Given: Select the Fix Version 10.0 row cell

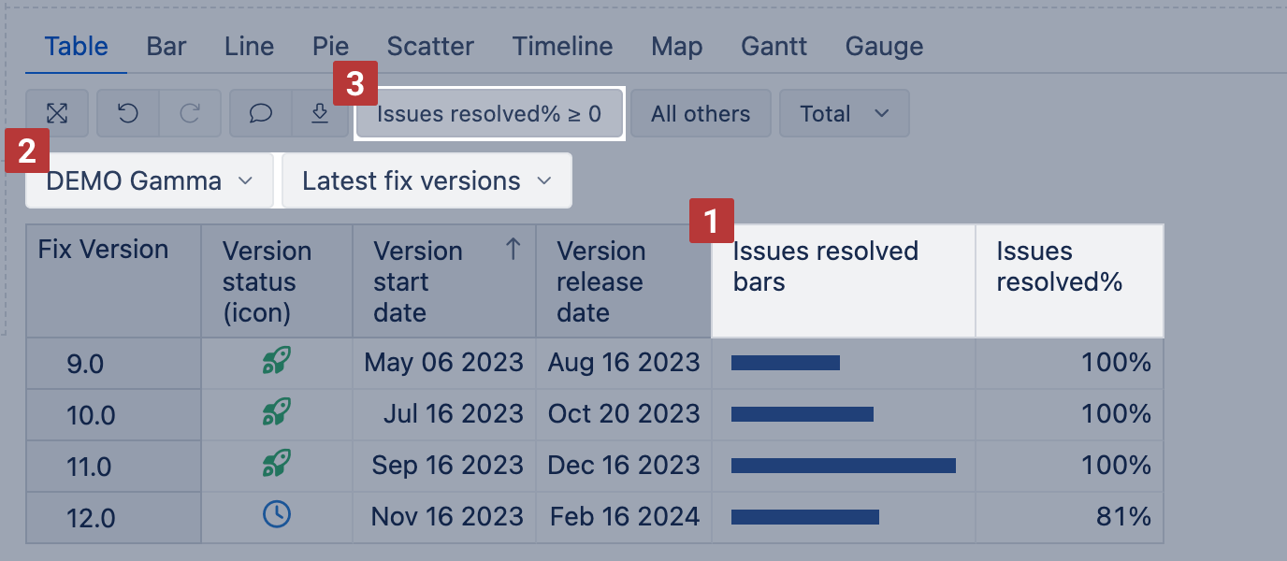Looking at the screenshot, I should pyautogui.click(x=91, y=414).
